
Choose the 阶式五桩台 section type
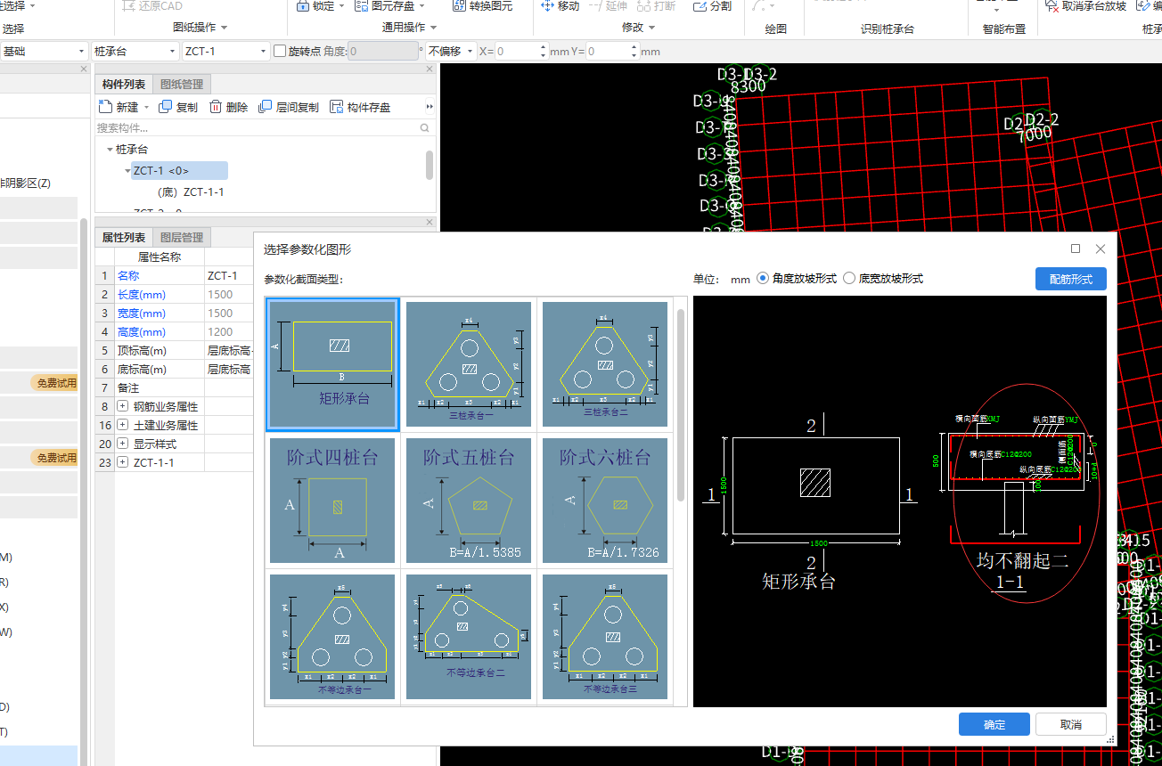point(469,501)
